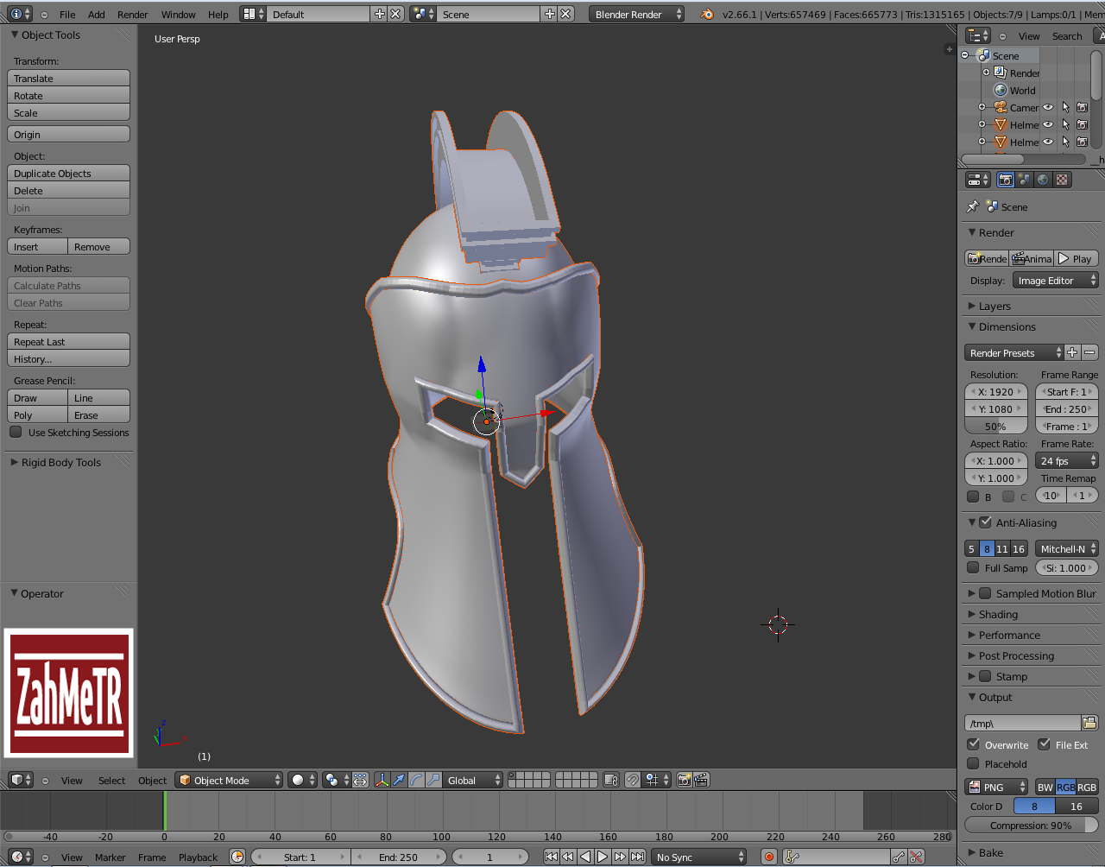Adjust the Compression 90% slider
The height and width of the screenshot is (867, 1105).
[1031, 826]
